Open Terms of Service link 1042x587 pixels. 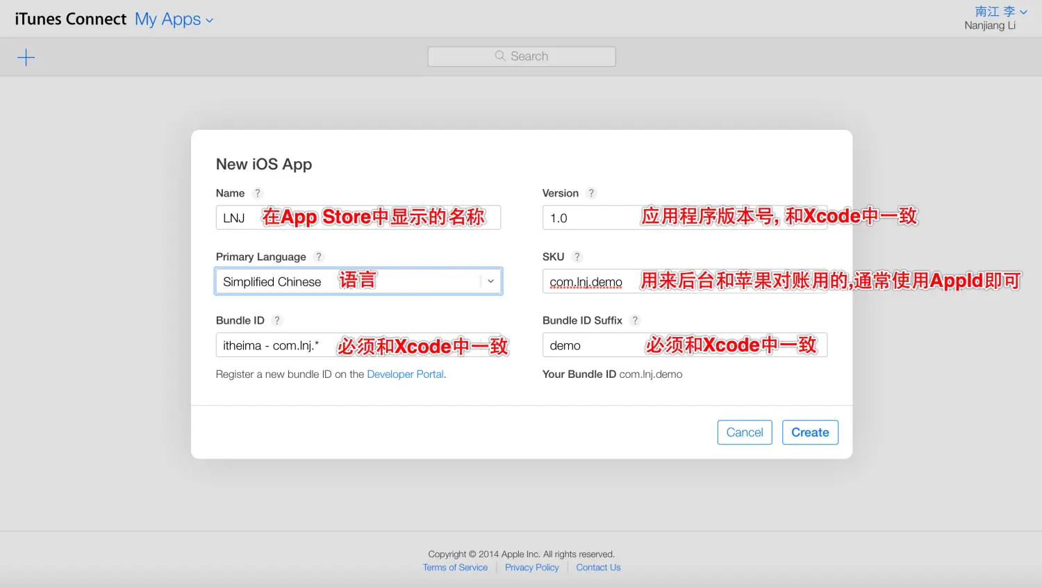tap(455, 568)
